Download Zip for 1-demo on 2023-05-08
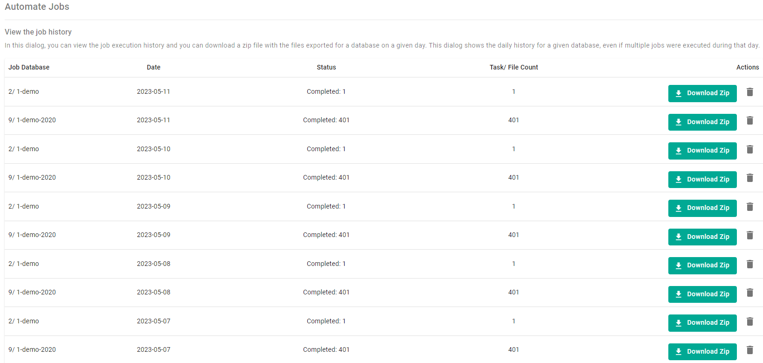The image size is (763, 363). point(702,265)
